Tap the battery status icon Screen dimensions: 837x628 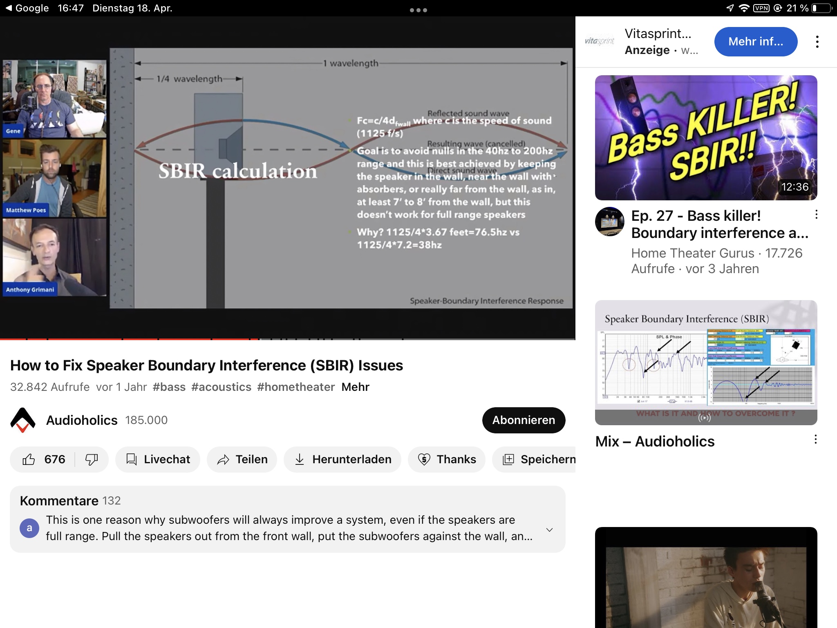821,8
